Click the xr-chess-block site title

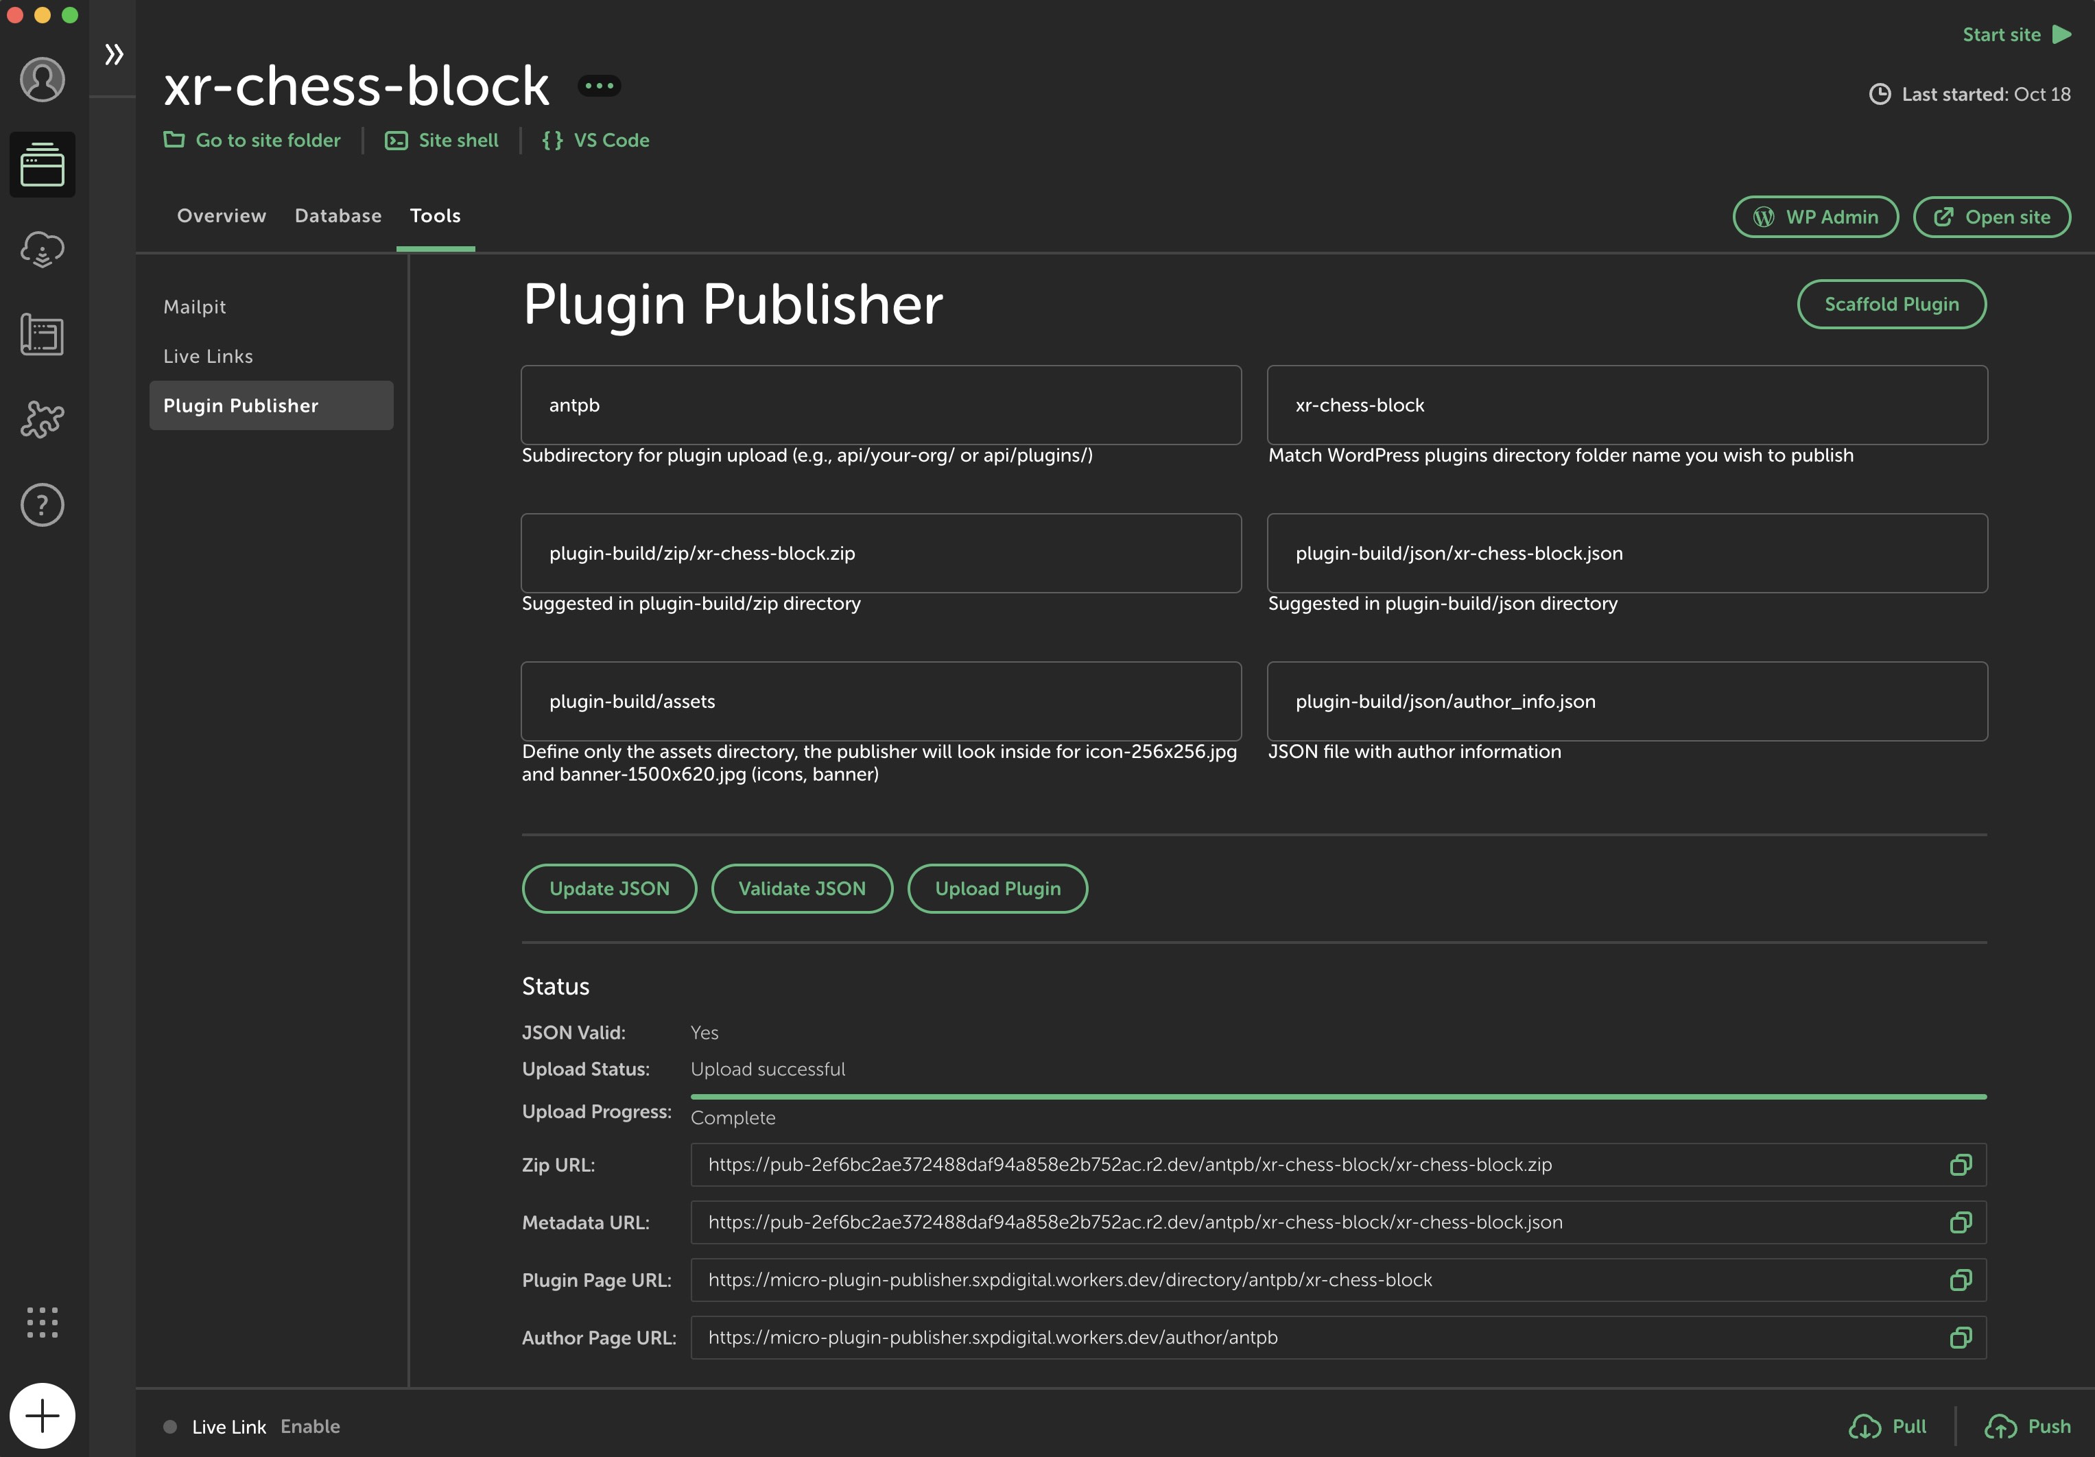[357, 86]
